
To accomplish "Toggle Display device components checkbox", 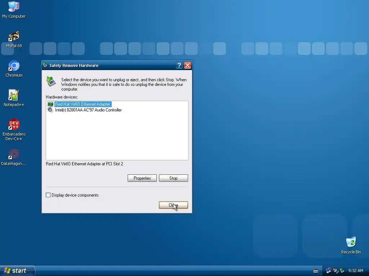I will coord(48,195).
